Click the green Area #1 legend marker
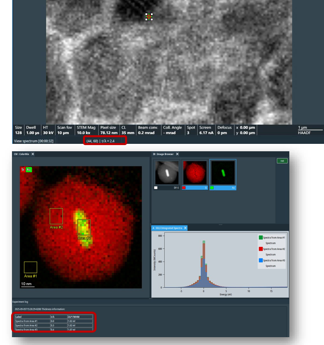This screenshot has width=324, height=345. tap(260, 237)
